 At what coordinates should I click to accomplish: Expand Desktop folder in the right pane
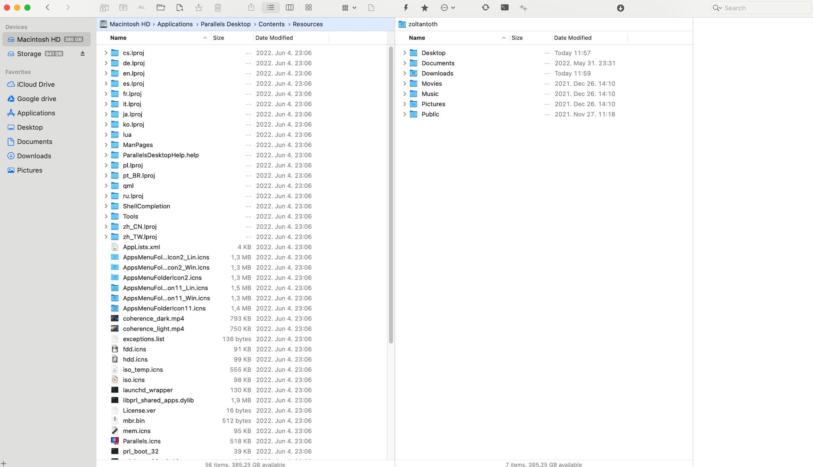pos(405,53)
